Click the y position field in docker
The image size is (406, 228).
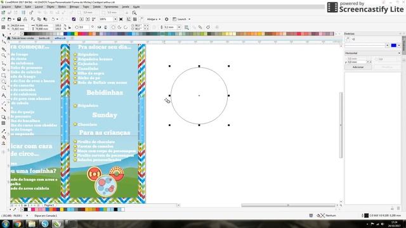pyautogui.click(x=357, y=62)
